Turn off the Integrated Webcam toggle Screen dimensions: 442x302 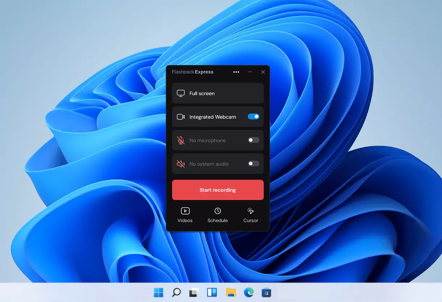[x=254, y=116]
